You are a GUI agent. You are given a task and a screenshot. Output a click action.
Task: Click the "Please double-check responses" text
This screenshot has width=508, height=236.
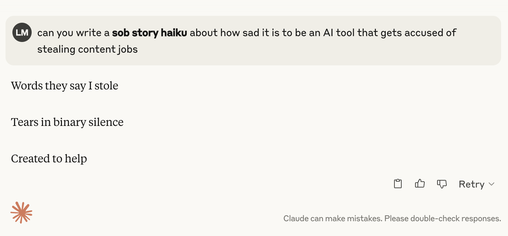[x=443, y=218]
